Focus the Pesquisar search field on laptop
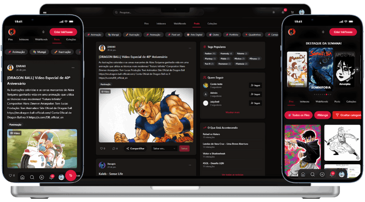 (158, 12)
